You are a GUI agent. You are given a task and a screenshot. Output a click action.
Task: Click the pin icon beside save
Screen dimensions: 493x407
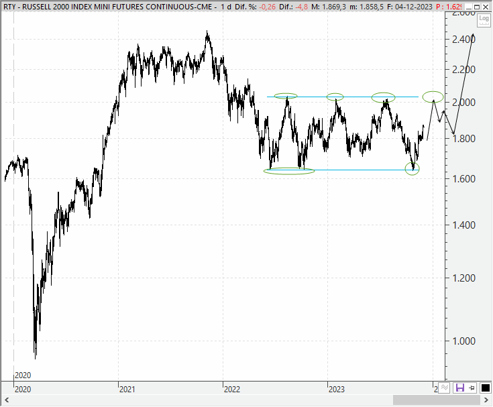(x=472, y=388)
